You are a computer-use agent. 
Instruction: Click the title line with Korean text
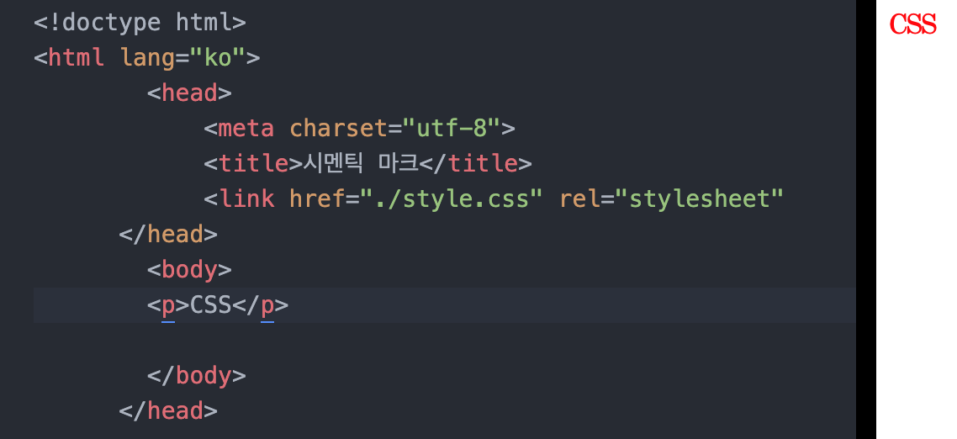pos(367,164)
